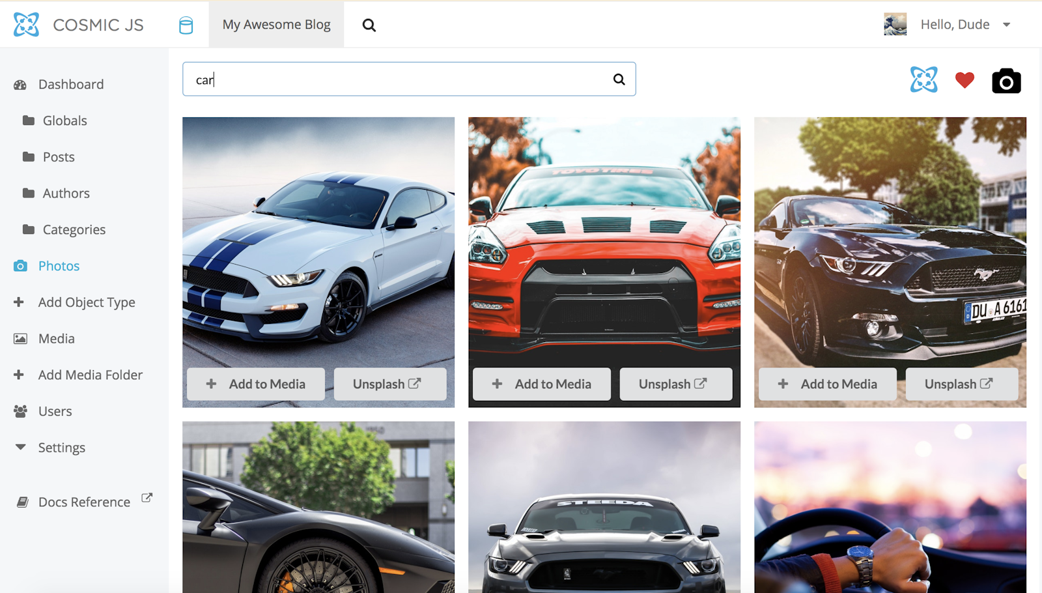Open Users in the sidebar
The image size is (1042, 593).
pyautogui.click(x=55, y=411)
